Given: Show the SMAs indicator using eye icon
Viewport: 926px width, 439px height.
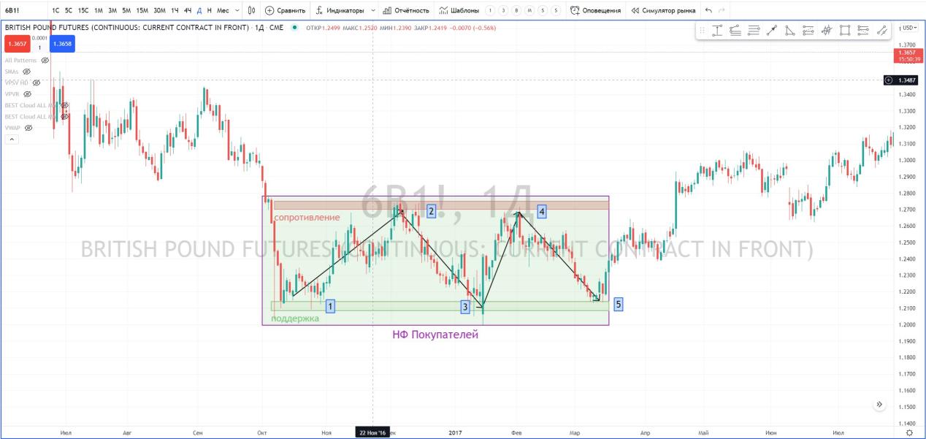Looking at the screenshot, I should pos(26,72).
